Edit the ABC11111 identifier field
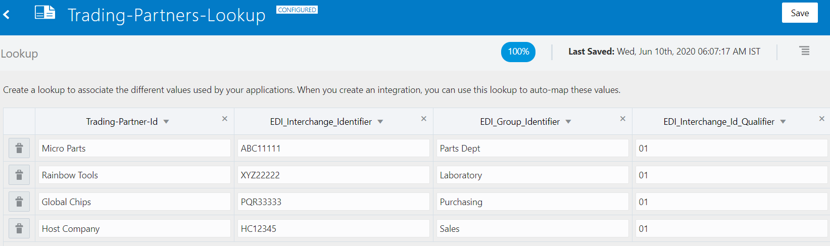This screenshot has width=830, height=246. pyautogui.click(x=333, y=148)
